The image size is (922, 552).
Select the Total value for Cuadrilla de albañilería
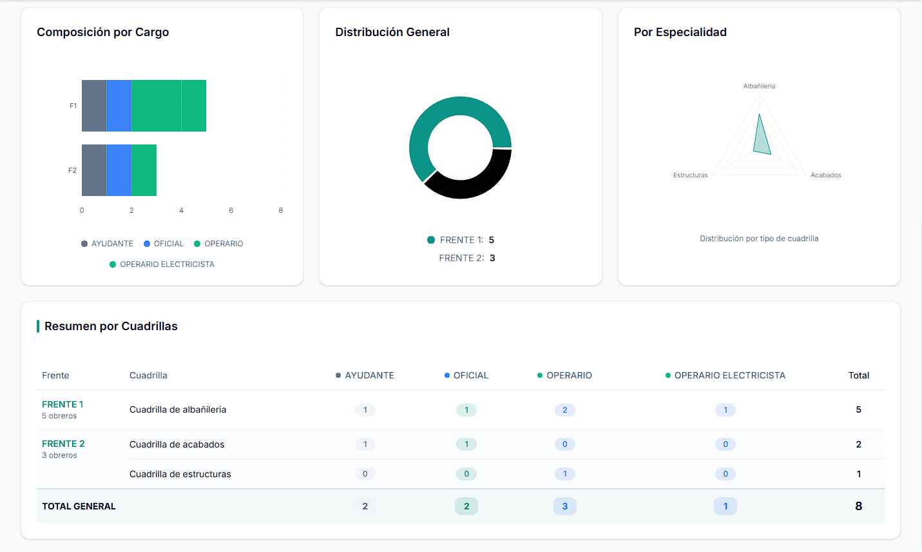[x=858, y=409]
